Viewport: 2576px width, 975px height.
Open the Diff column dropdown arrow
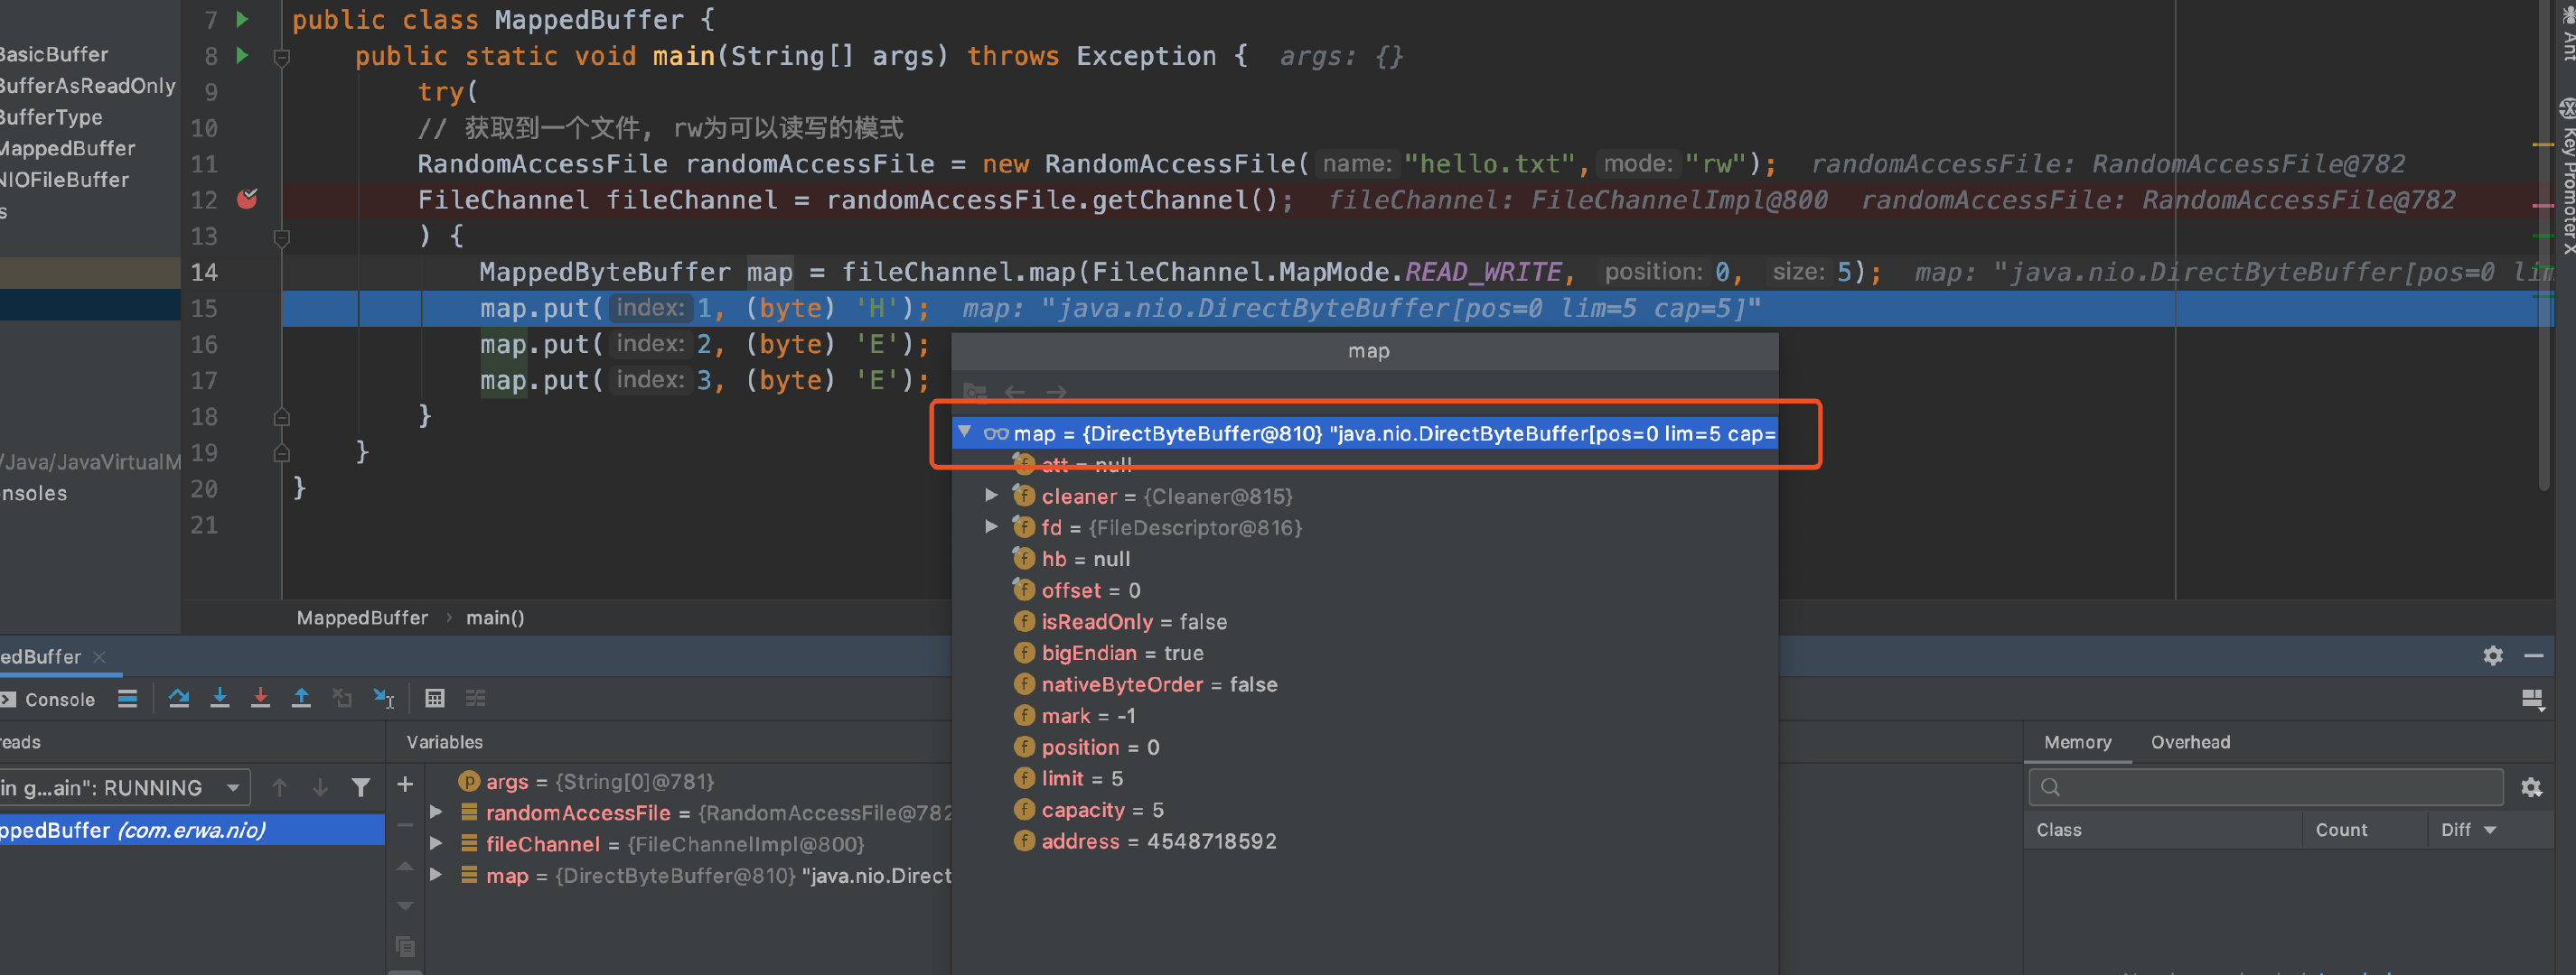coord(2490,829)
